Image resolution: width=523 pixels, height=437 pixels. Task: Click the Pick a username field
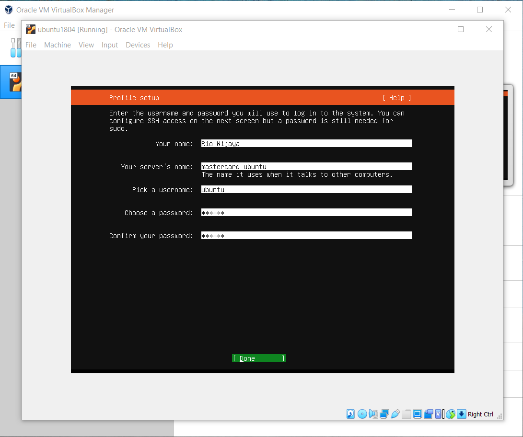(306, 190)
